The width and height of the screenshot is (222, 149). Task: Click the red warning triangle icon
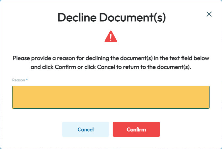click(111, 36)
